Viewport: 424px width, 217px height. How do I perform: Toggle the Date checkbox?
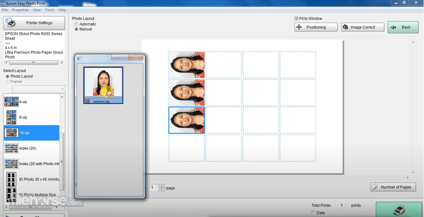click(x=313, y=213)
